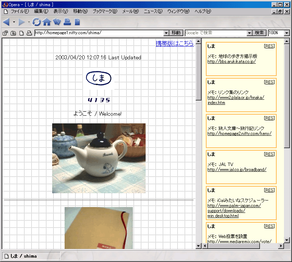Open the ブックマーク(B) menu
Screen dimensions: 292x262
pos(105,12)
